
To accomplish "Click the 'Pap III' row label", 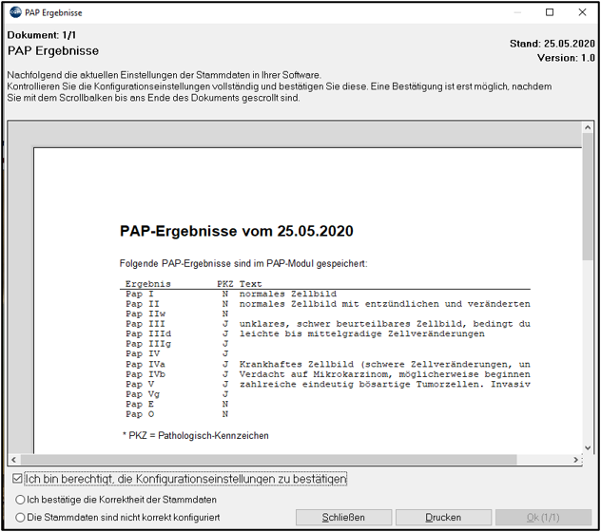I will (x=145, y=324).
